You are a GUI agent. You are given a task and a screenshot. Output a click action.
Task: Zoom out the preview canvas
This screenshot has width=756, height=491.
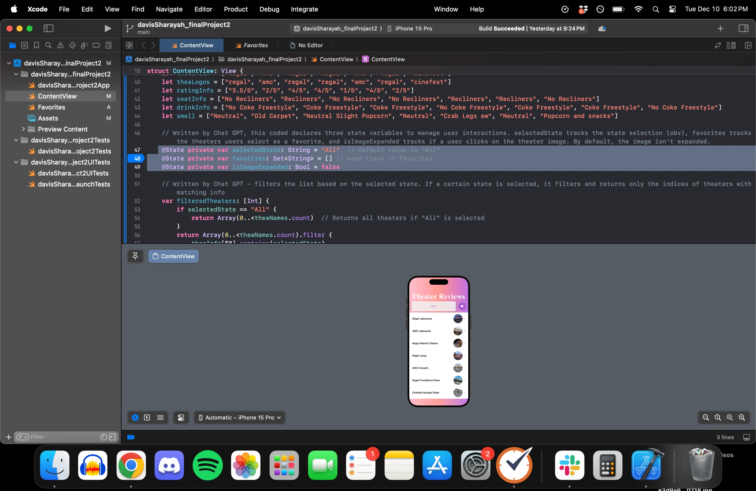705,418
